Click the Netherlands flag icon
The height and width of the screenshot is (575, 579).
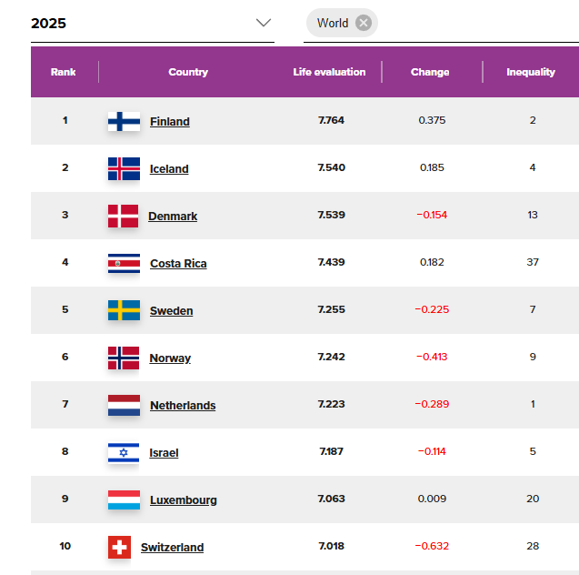(x=124, y=405)
